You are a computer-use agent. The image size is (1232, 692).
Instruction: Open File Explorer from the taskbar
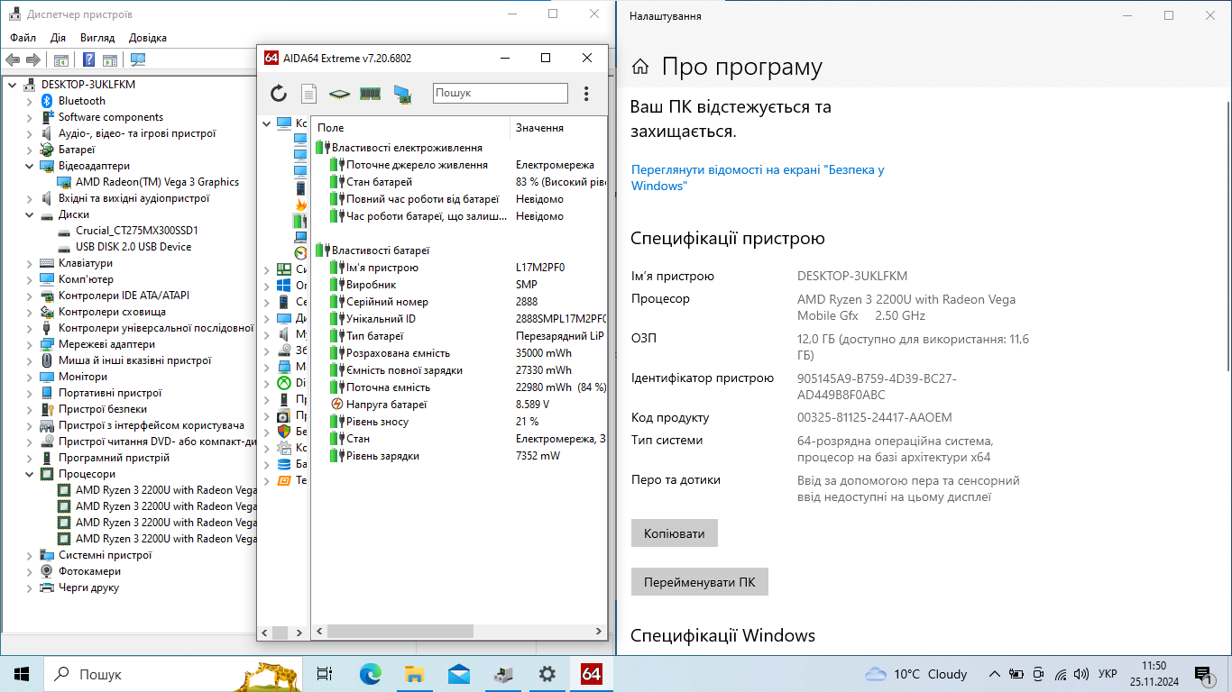point(414,674)
